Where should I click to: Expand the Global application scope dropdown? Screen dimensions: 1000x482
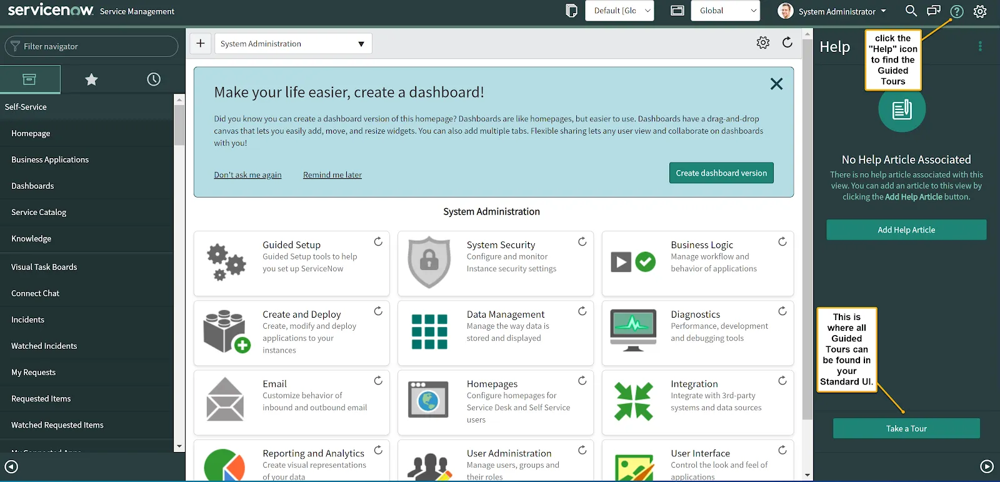pyautogui.click(x=725, y=11)
